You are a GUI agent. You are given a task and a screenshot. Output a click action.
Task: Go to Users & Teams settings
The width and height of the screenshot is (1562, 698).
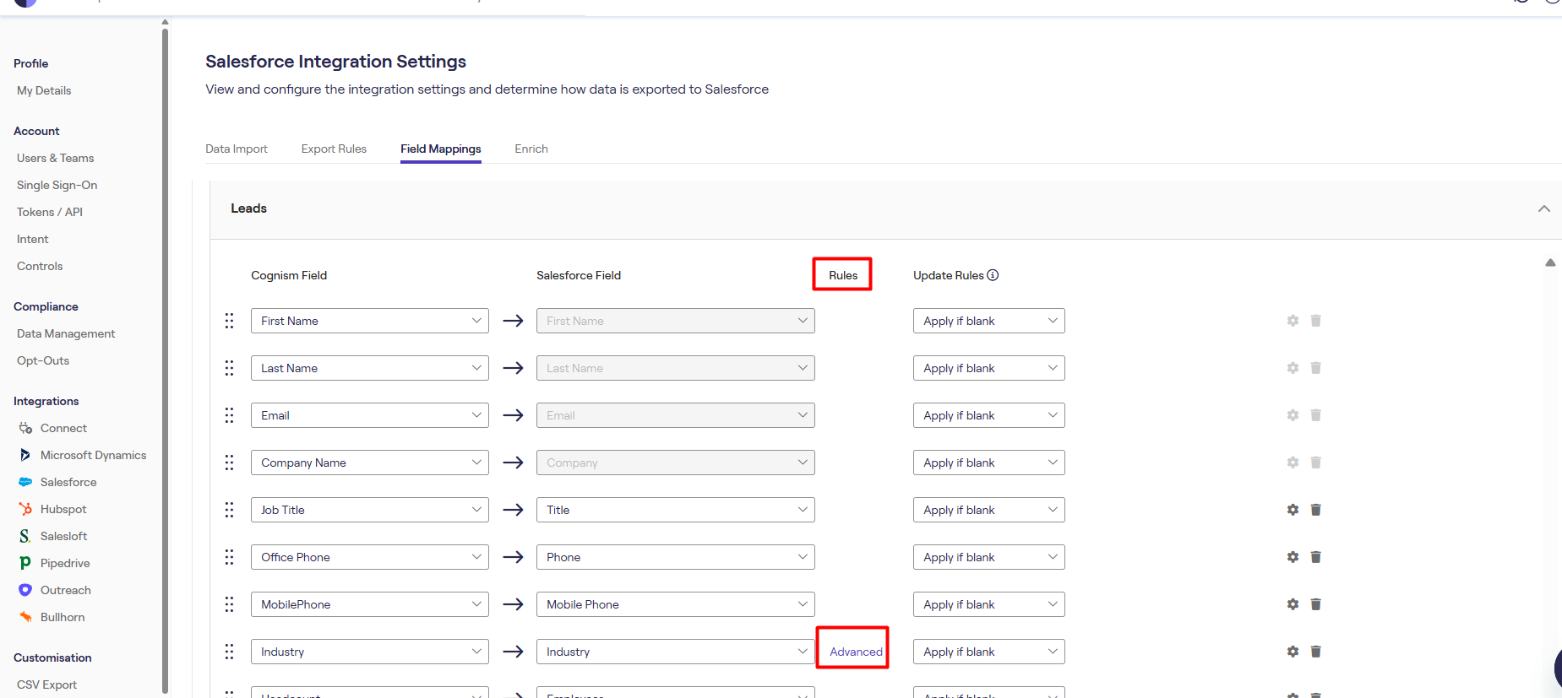55,158
